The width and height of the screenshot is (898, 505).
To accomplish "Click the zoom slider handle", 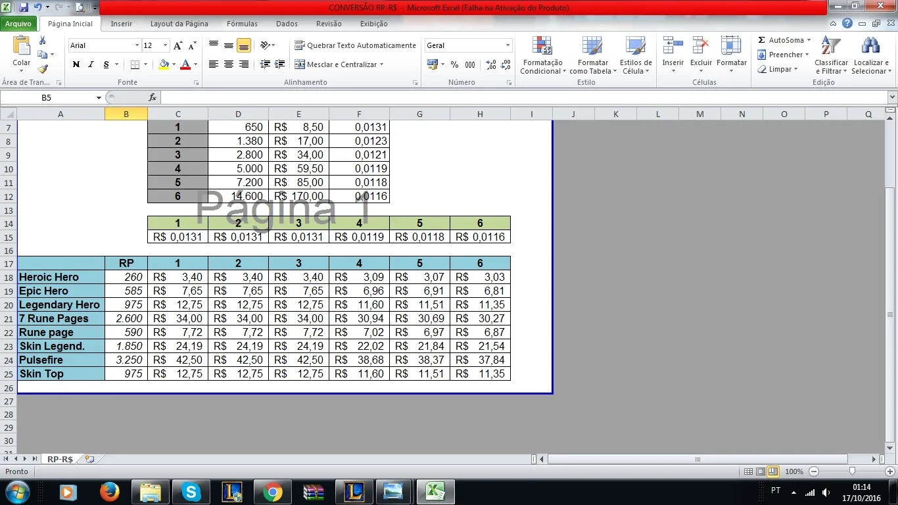I will 852,471.
